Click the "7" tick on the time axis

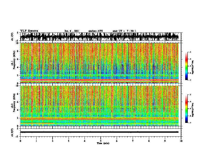click(x=133, y=141)
